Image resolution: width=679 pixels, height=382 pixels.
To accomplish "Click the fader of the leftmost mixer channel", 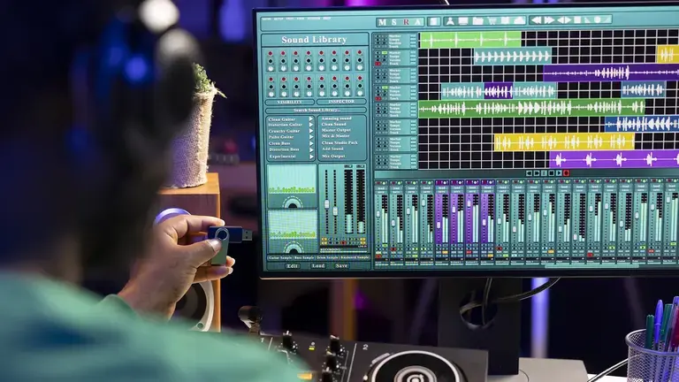I will pyautogui.click(x=378, y=213).
